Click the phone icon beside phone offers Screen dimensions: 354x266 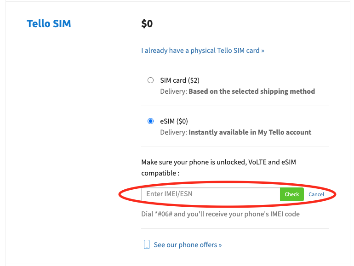(x=147, y=244)
